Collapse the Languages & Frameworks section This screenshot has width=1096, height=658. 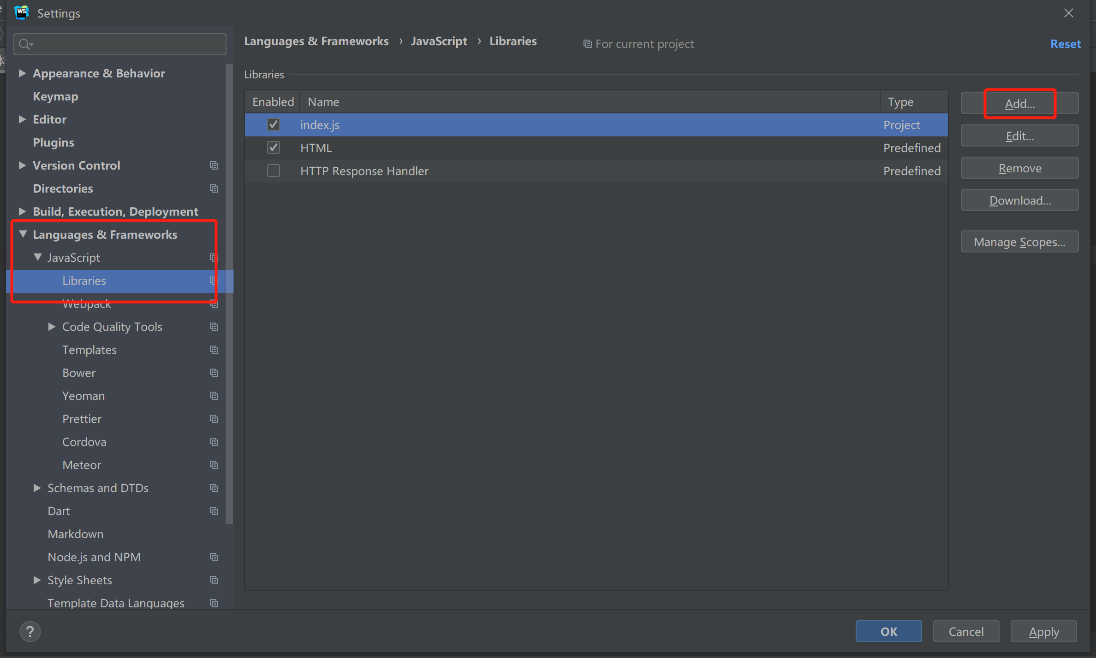point(23,234)
